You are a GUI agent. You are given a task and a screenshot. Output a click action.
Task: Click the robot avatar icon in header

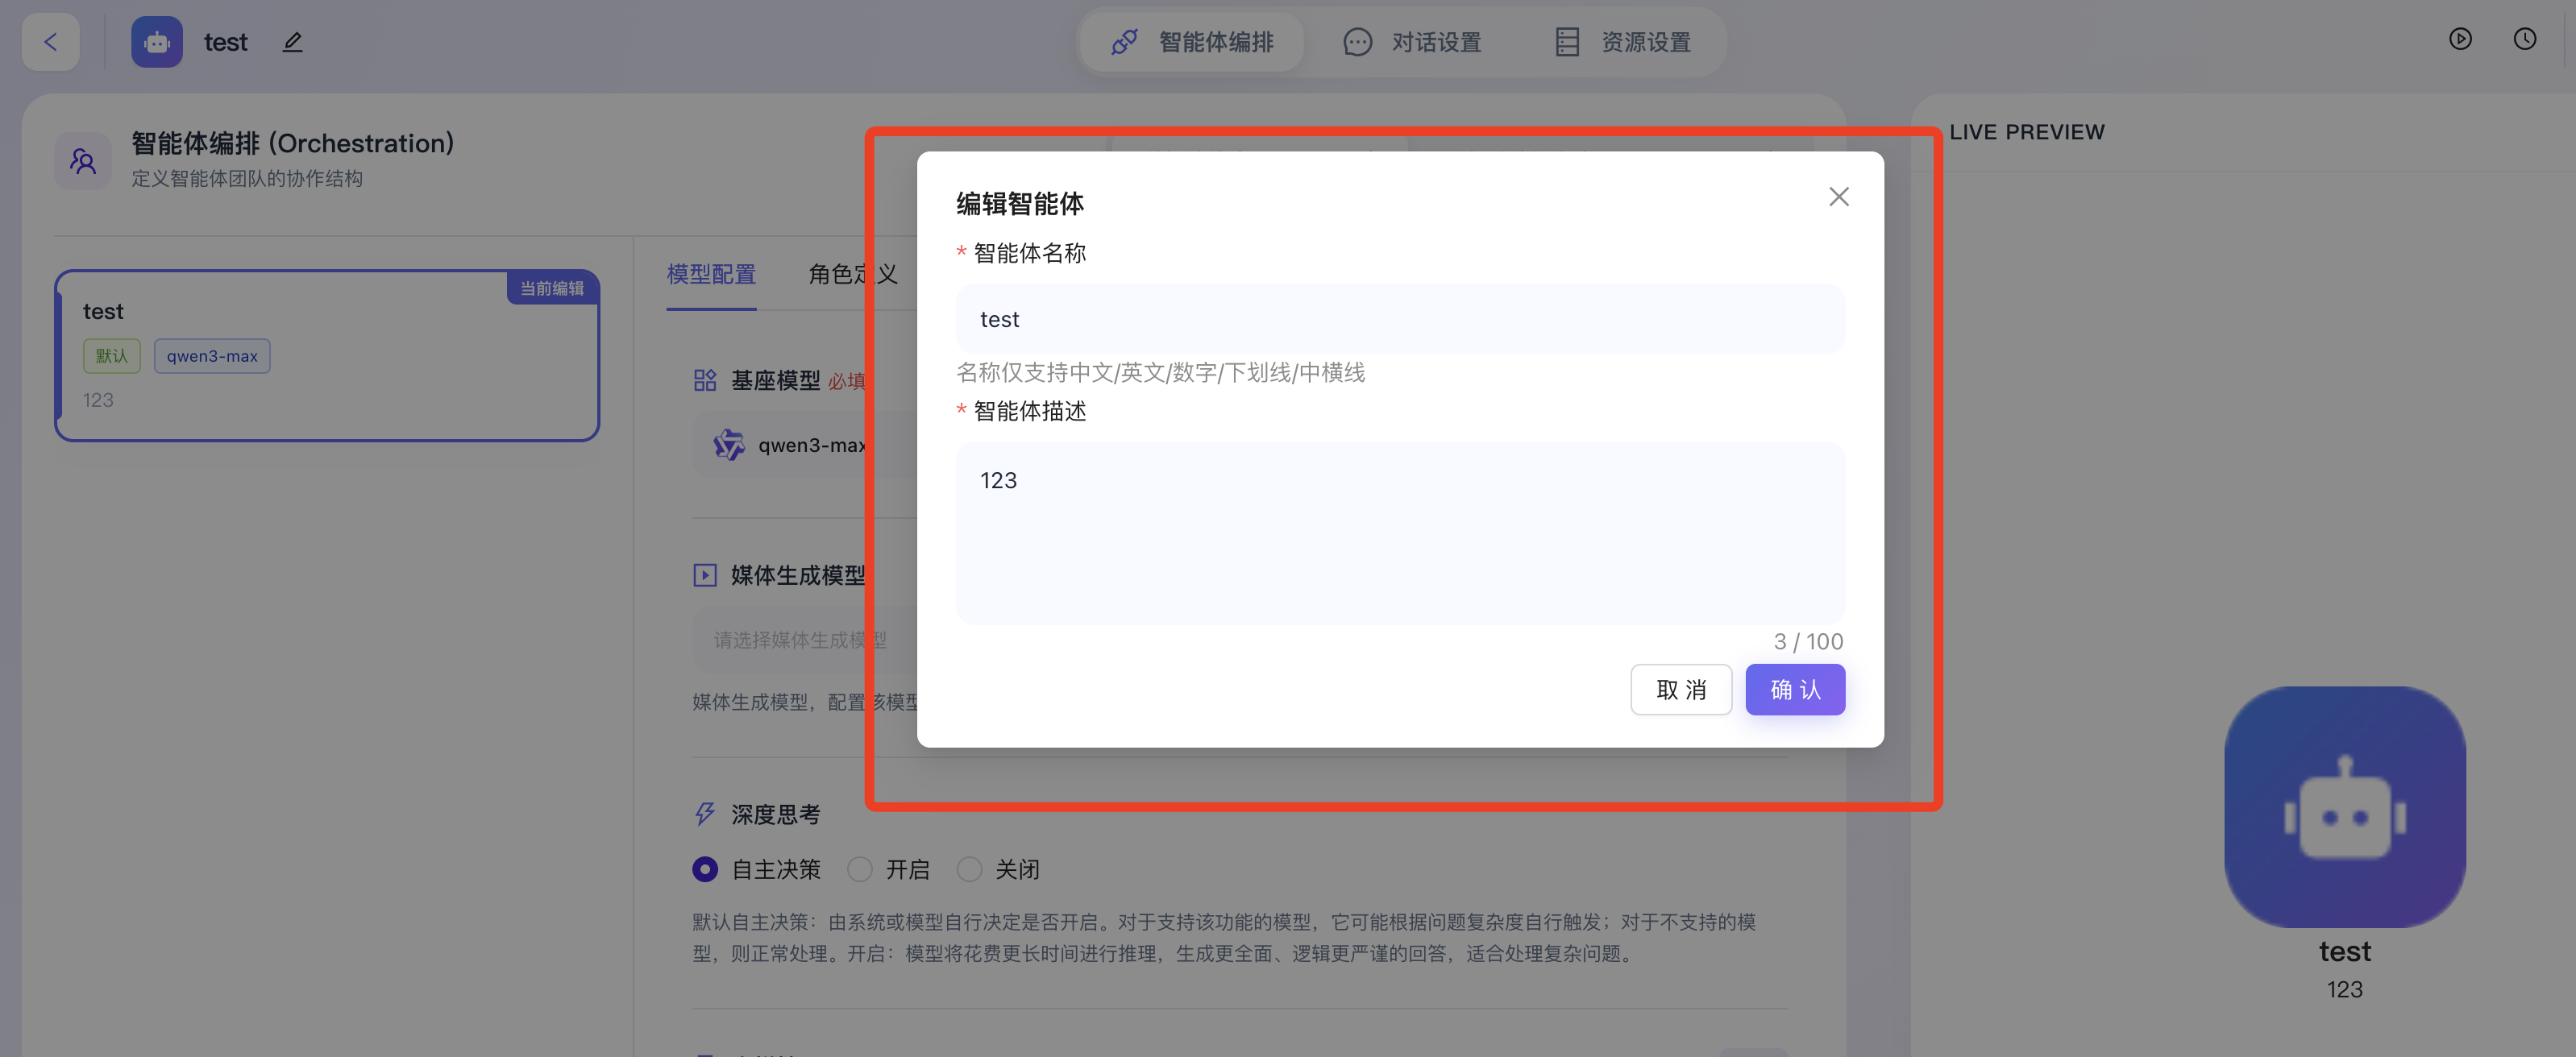[x=157, y=42]
